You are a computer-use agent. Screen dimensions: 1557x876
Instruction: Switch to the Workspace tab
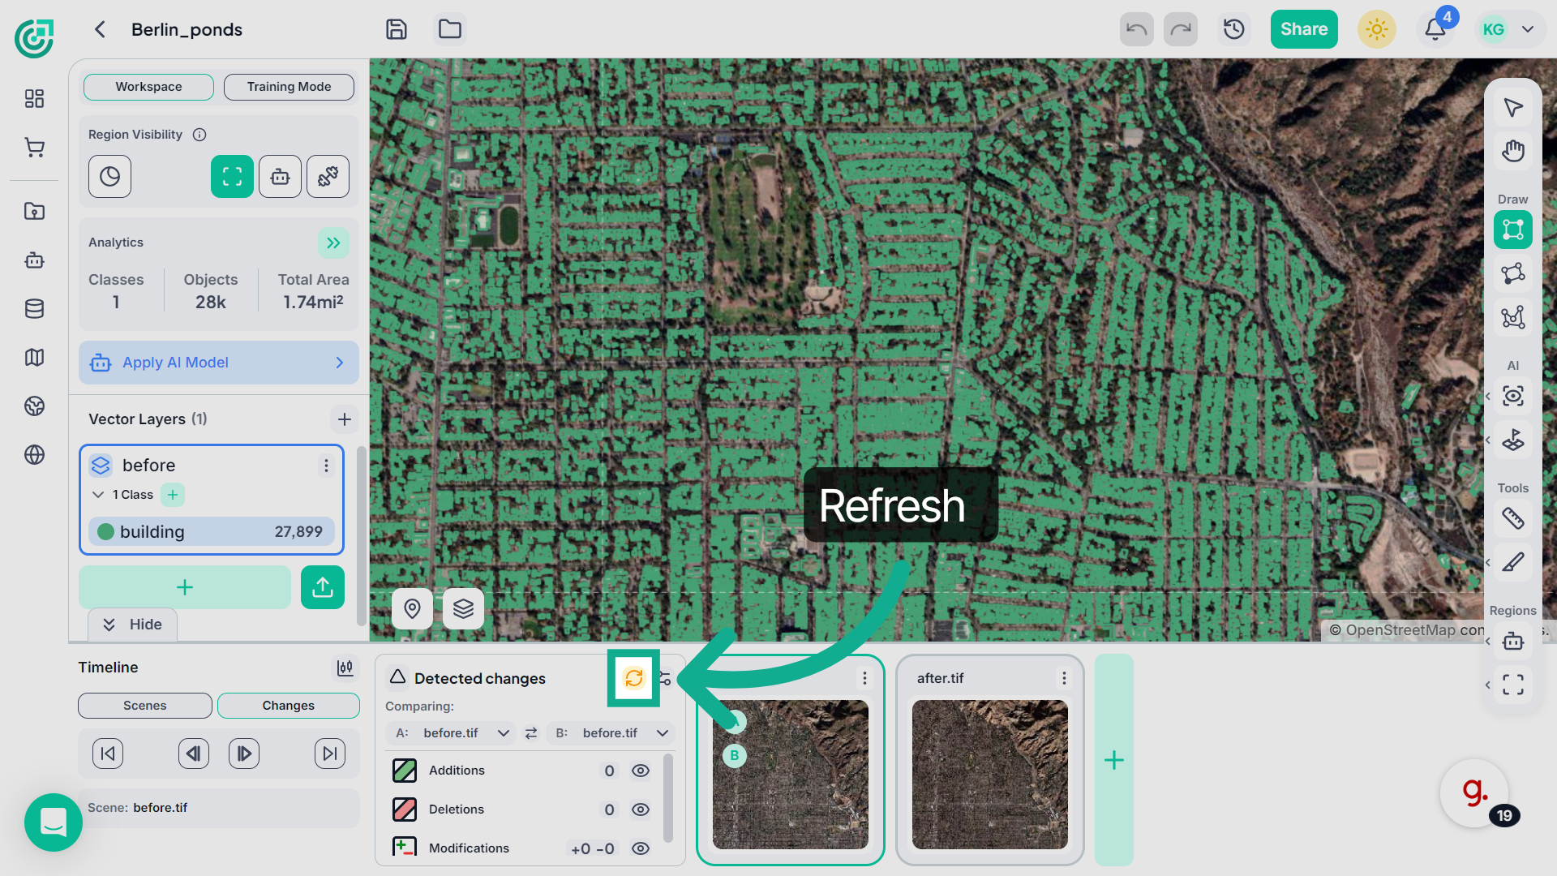click(x=148, y=87)
